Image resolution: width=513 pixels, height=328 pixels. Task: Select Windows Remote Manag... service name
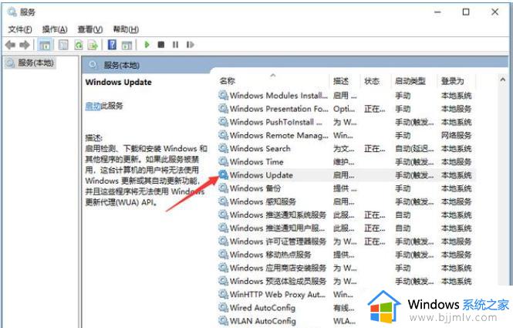pos(279,135)
